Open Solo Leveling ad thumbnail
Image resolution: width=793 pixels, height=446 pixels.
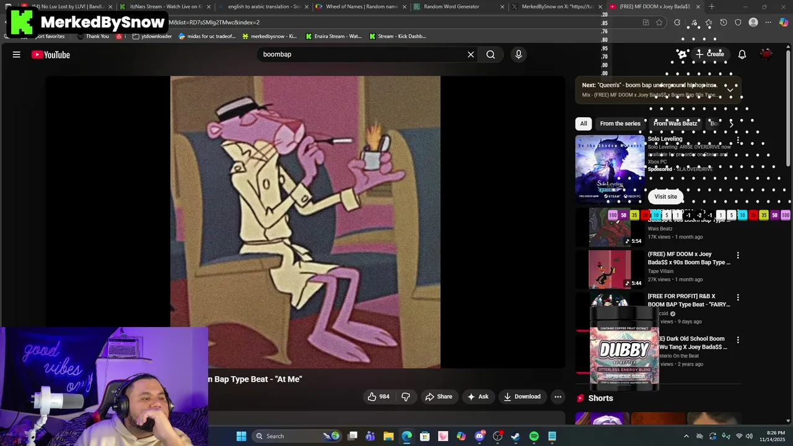[x=610, y=168]
